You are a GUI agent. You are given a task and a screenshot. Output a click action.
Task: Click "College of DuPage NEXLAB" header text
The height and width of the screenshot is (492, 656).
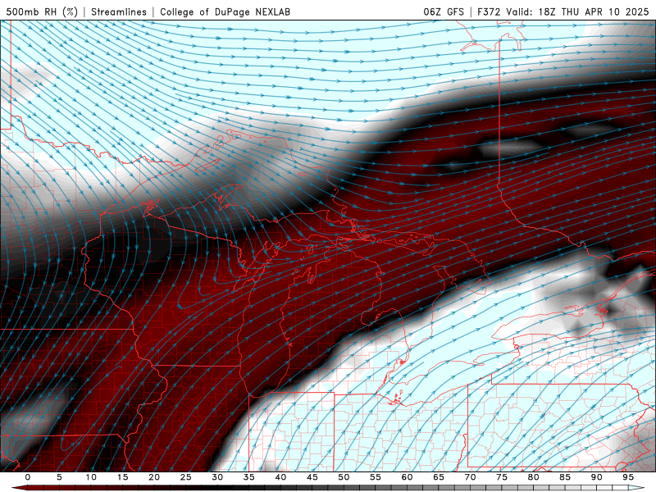pyautogui.click(x=225, y=11)
